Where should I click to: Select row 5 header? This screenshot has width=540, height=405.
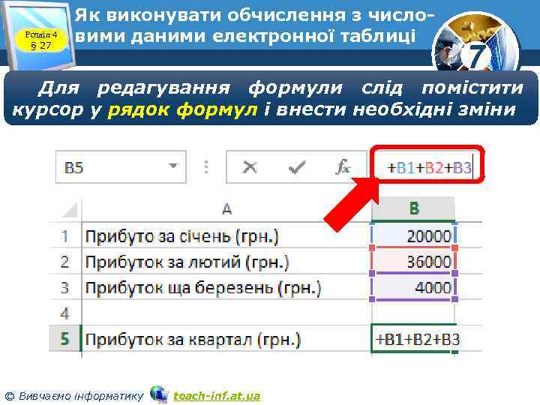(64, 339)
